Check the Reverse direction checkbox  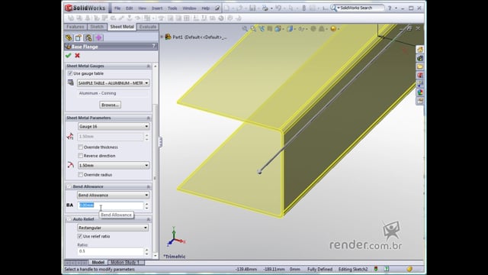pyautogui.click(x=80, y=156)
